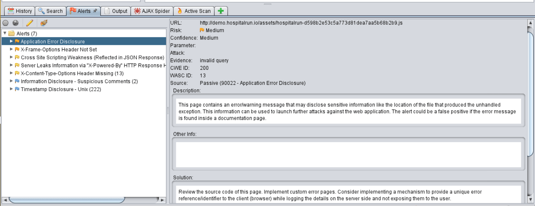Expand Application Error Disclosure node

pos(11,41)
